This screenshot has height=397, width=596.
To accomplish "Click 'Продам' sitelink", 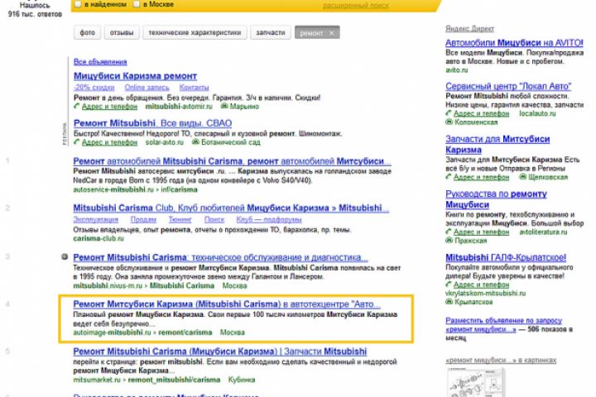I will 143,219.
